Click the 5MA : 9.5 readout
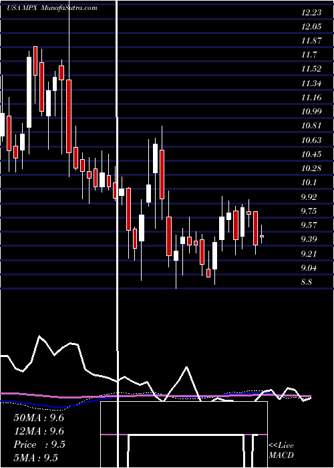334x468 pixels. click(x=36, y=457)
